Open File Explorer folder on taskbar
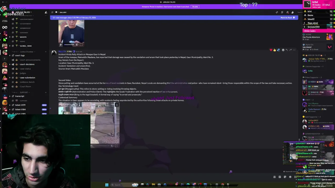Viewport: 335px width, 188px height. point(153,185)
